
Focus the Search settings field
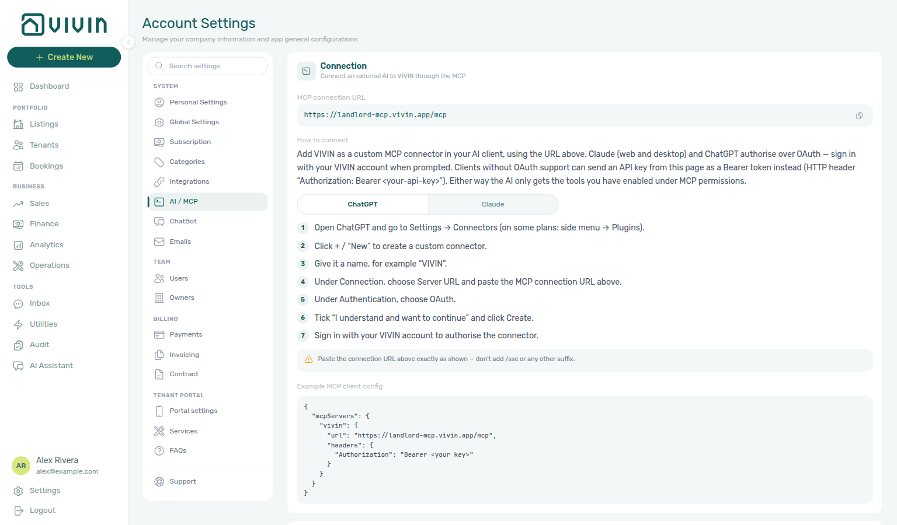pyautogui.click(x=208, y=66)
